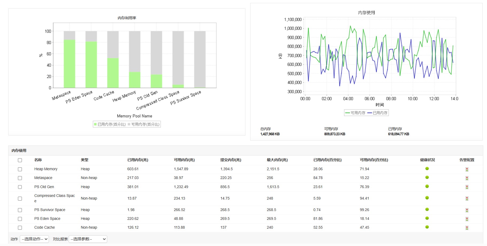Open alarm config icon for Heap Memory
The image size is (487, 246).
pyautogui.click(x=467, y=169)
